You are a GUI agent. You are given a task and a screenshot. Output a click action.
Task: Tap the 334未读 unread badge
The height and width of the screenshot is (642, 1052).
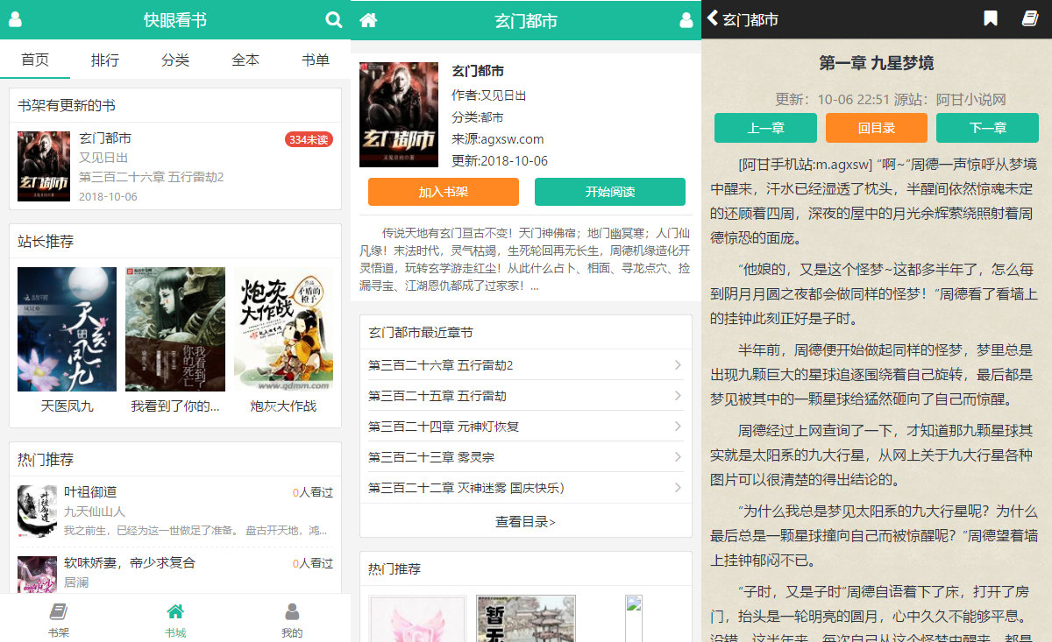(x=309, y=139)
